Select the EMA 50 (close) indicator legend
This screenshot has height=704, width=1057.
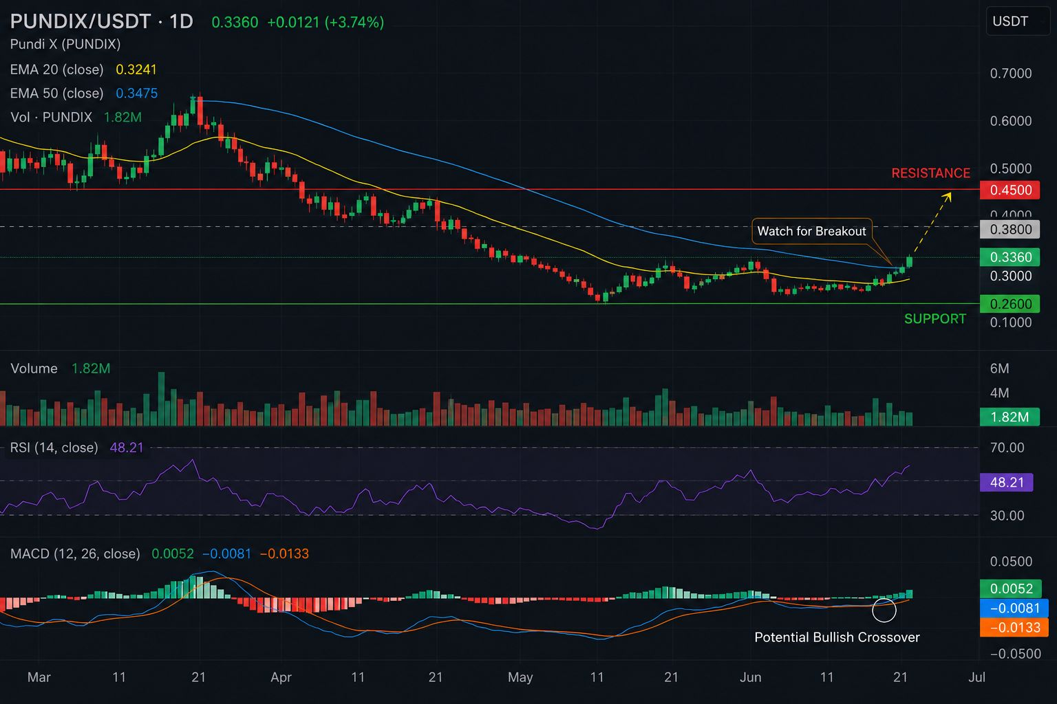[x=57, y=93]
